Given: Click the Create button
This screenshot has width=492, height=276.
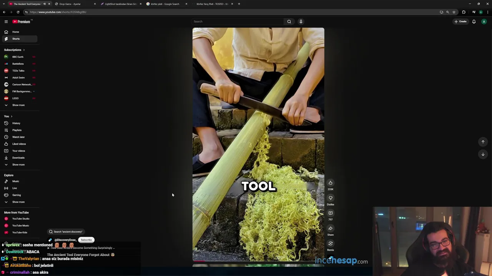Looking at the screenshot, I should [460, 21].
